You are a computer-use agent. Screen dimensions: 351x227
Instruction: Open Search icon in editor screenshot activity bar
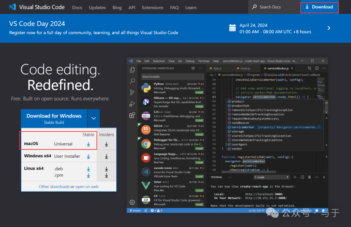point(132,81)
